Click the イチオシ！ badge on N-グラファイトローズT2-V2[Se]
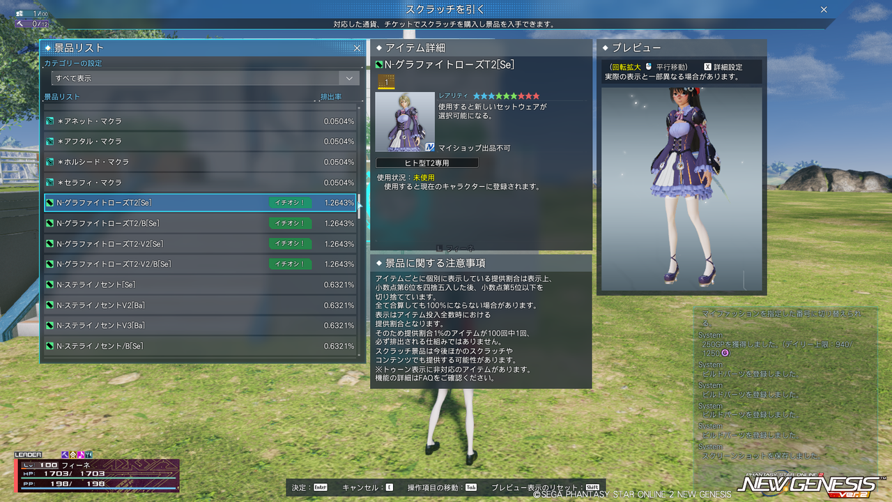Screen dimensions: 892x502 pos(290,244)
